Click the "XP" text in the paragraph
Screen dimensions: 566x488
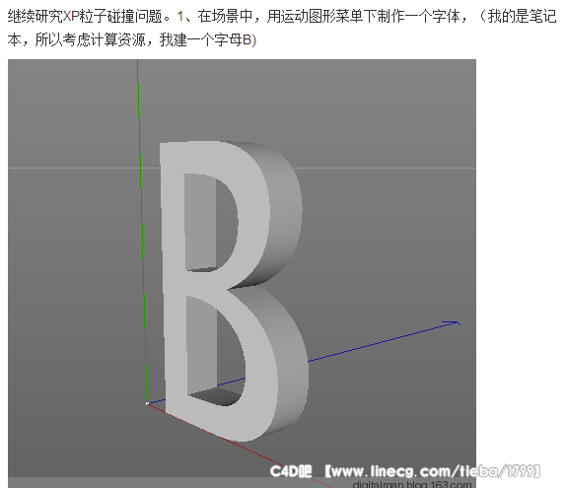coord(71,17)
